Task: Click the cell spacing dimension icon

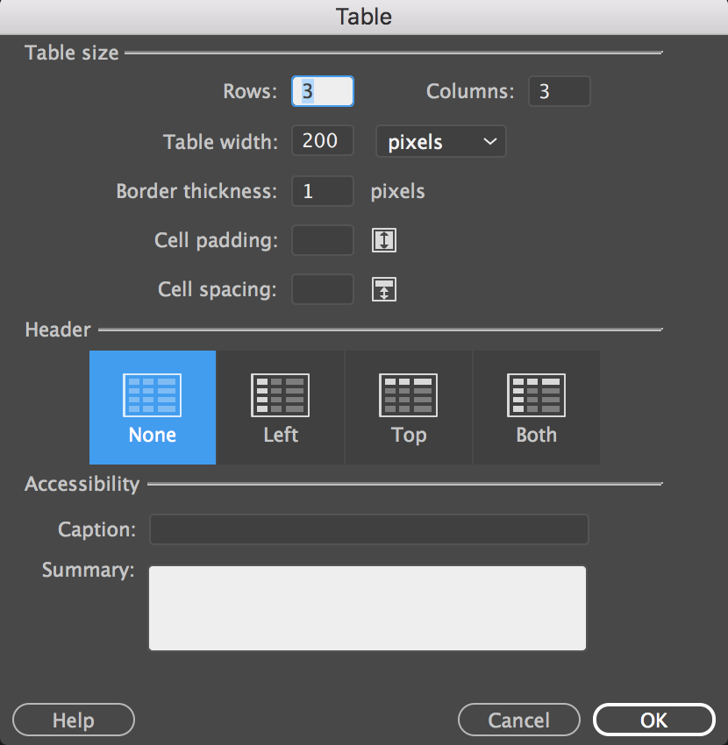Action: [383, 289]
